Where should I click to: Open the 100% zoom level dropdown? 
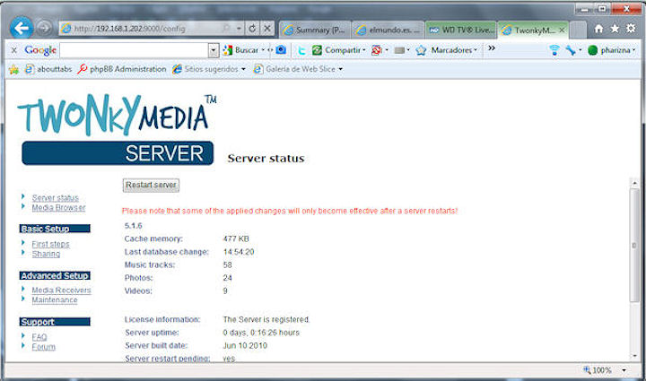click(x=624, y=370)
